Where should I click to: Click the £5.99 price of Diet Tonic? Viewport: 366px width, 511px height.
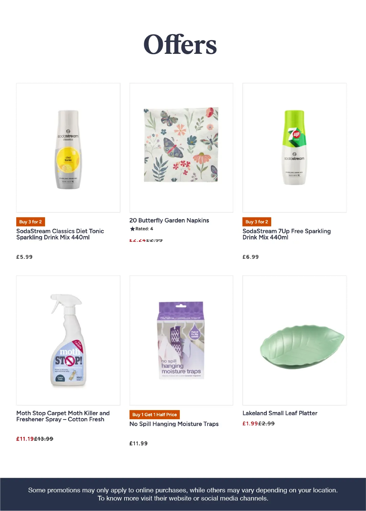pyautogui.click(x=24, y=257)
